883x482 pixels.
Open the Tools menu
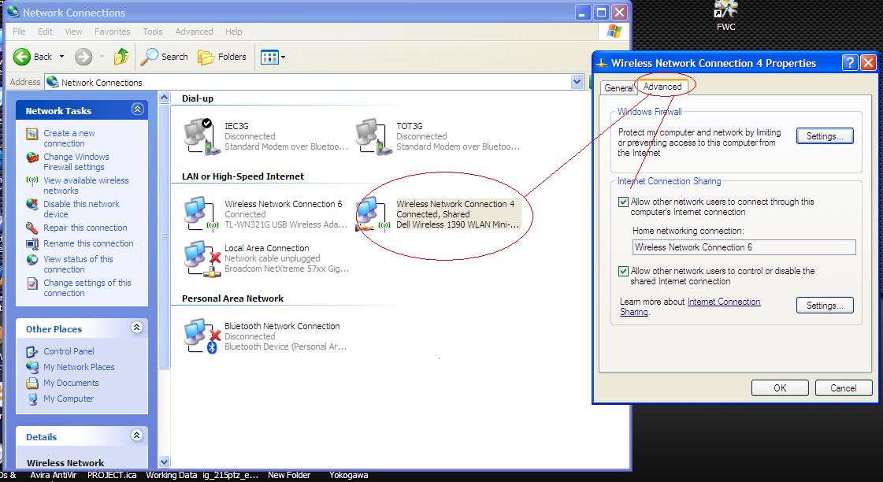[153, 32]
